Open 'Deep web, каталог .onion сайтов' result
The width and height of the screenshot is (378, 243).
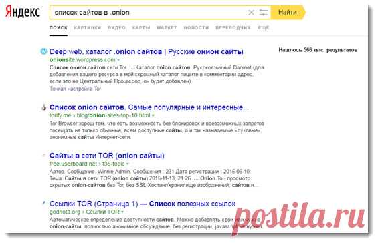tap(146, 51)
